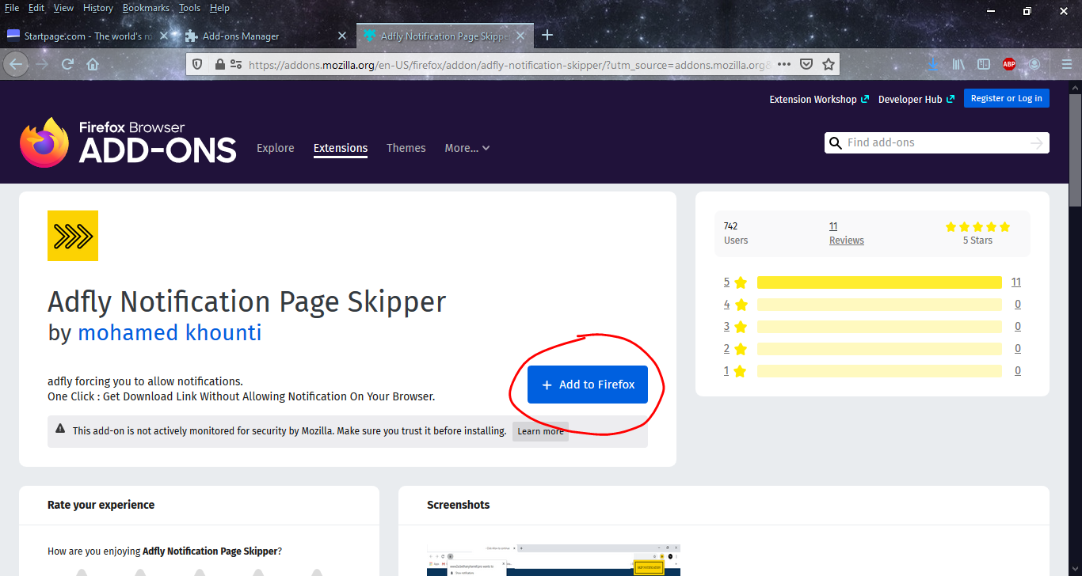Viewport: 1082px width, 576px height.
Task: Open the Edit menu
Action: click(36, 8)
